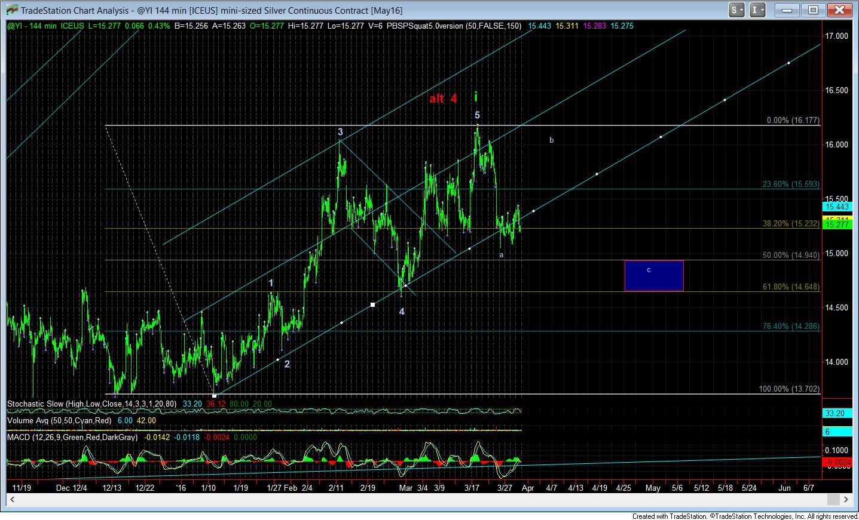Click the white square anchor on lower trendline
This screenshot has height=520, width=859.
[373, 305]
